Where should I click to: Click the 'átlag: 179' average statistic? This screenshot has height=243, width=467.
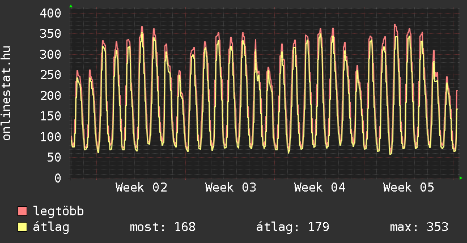click(292, 227)
